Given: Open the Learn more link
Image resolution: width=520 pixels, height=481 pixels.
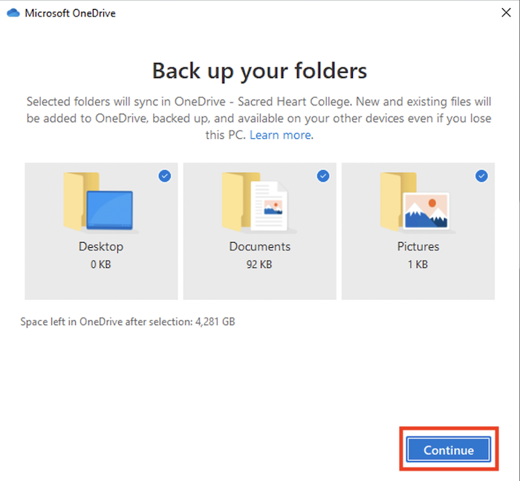Looking at the screenshot, I should [281, 135].
